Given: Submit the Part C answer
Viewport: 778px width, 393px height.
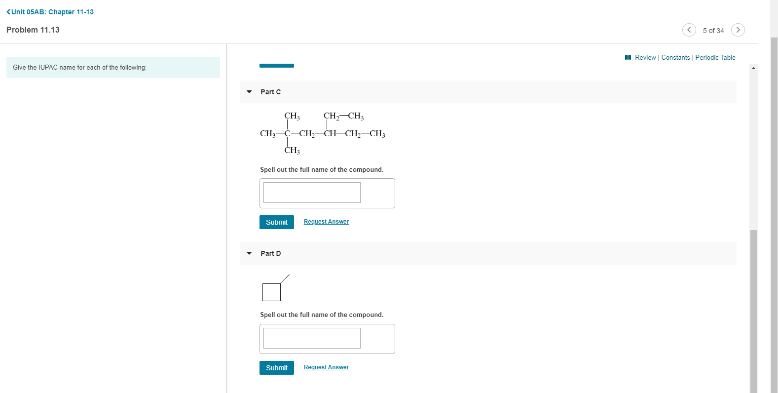Looking at the screenshot, I should pyautogui.click(x=276, y=222).
